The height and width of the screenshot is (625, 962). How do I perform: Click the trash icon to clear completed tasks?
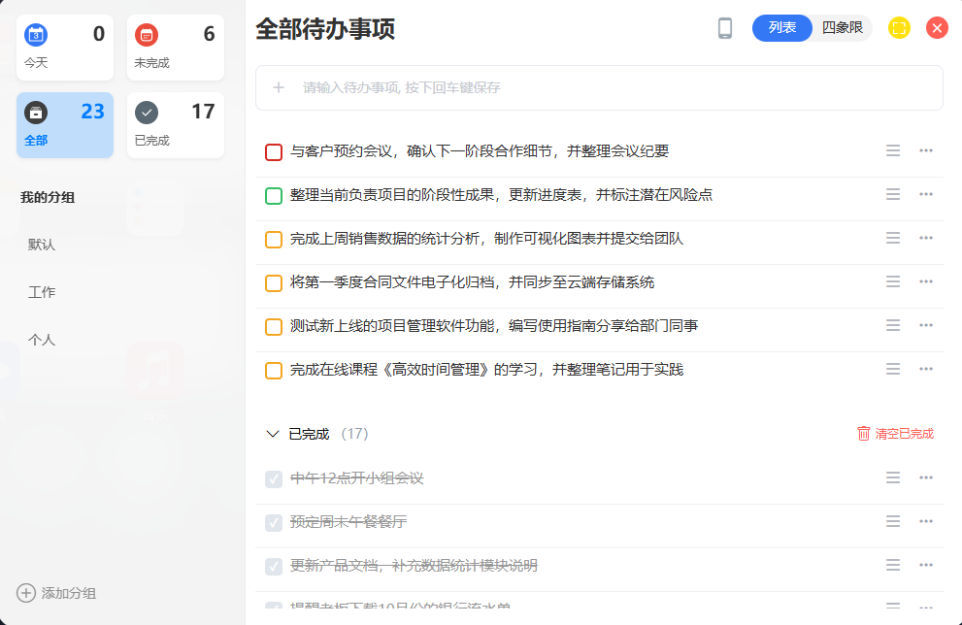[x=863, y=434]
